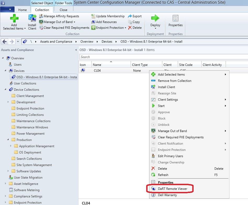Launch DaRT Remote Viewer from context menu
Viewport: 248px width, 205px height.
click(189, 189)
